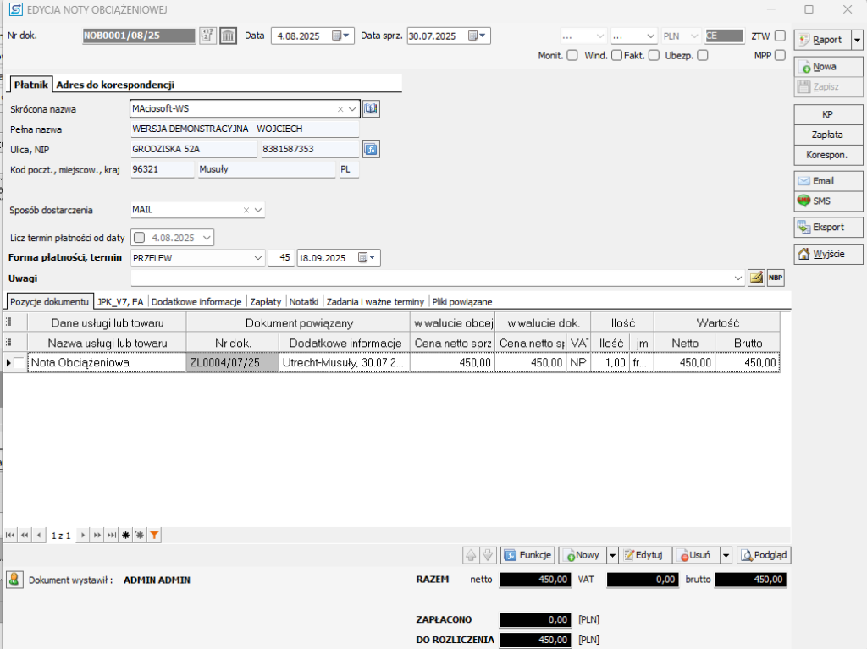The image size is (867, 649).
Task: Click the bank building icon beside document number
Action: pos(229,36)
